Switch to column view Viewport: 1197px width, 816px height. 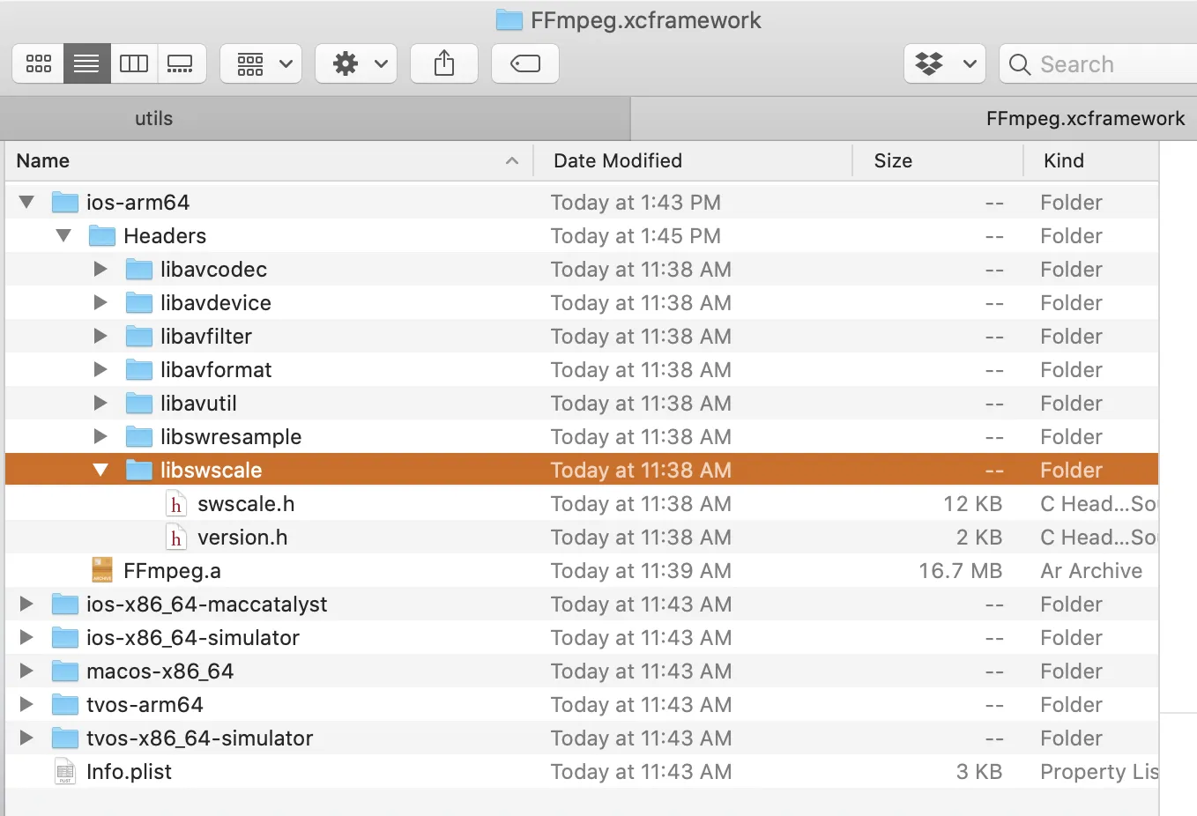point(134,63)
